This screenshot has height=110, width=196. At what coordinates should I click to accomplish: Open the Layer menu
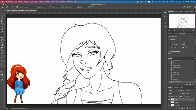pyautogui.click(x=31, y=2)
